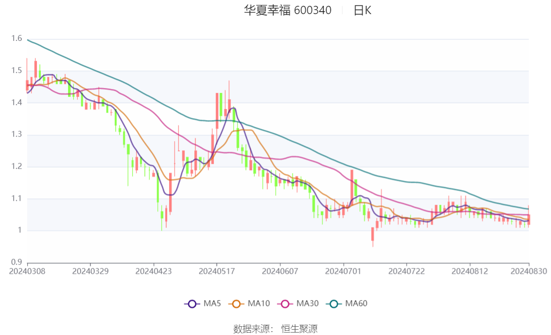The height and width of the screenshot is (335, 551).
Task: Select the 20240423 x-axis date label
Action: coord(154,271)
